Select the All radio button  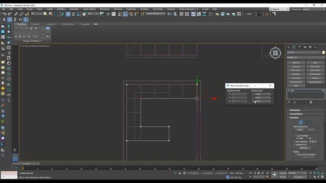click(x=307, y=138)
